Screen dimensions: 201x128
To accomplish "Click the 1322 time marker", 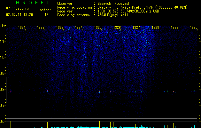I will click(41, 28).
